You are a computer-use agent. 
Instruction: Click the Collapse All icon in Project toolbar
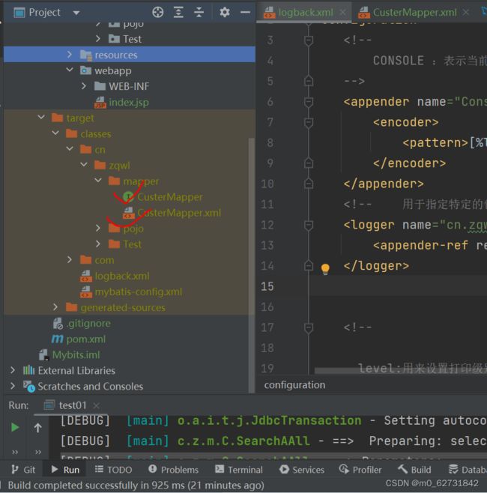(199, 12)
